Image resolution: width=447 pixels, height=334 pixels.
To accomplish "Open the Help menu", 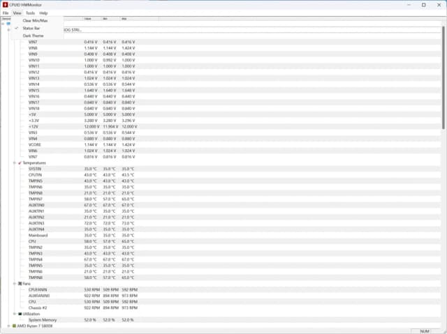I will (43, 13).
